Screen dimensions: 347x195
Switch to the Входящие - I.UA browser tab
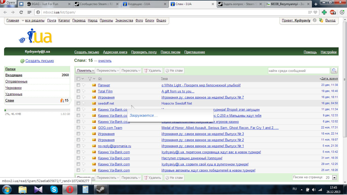(x=144, y=4)
